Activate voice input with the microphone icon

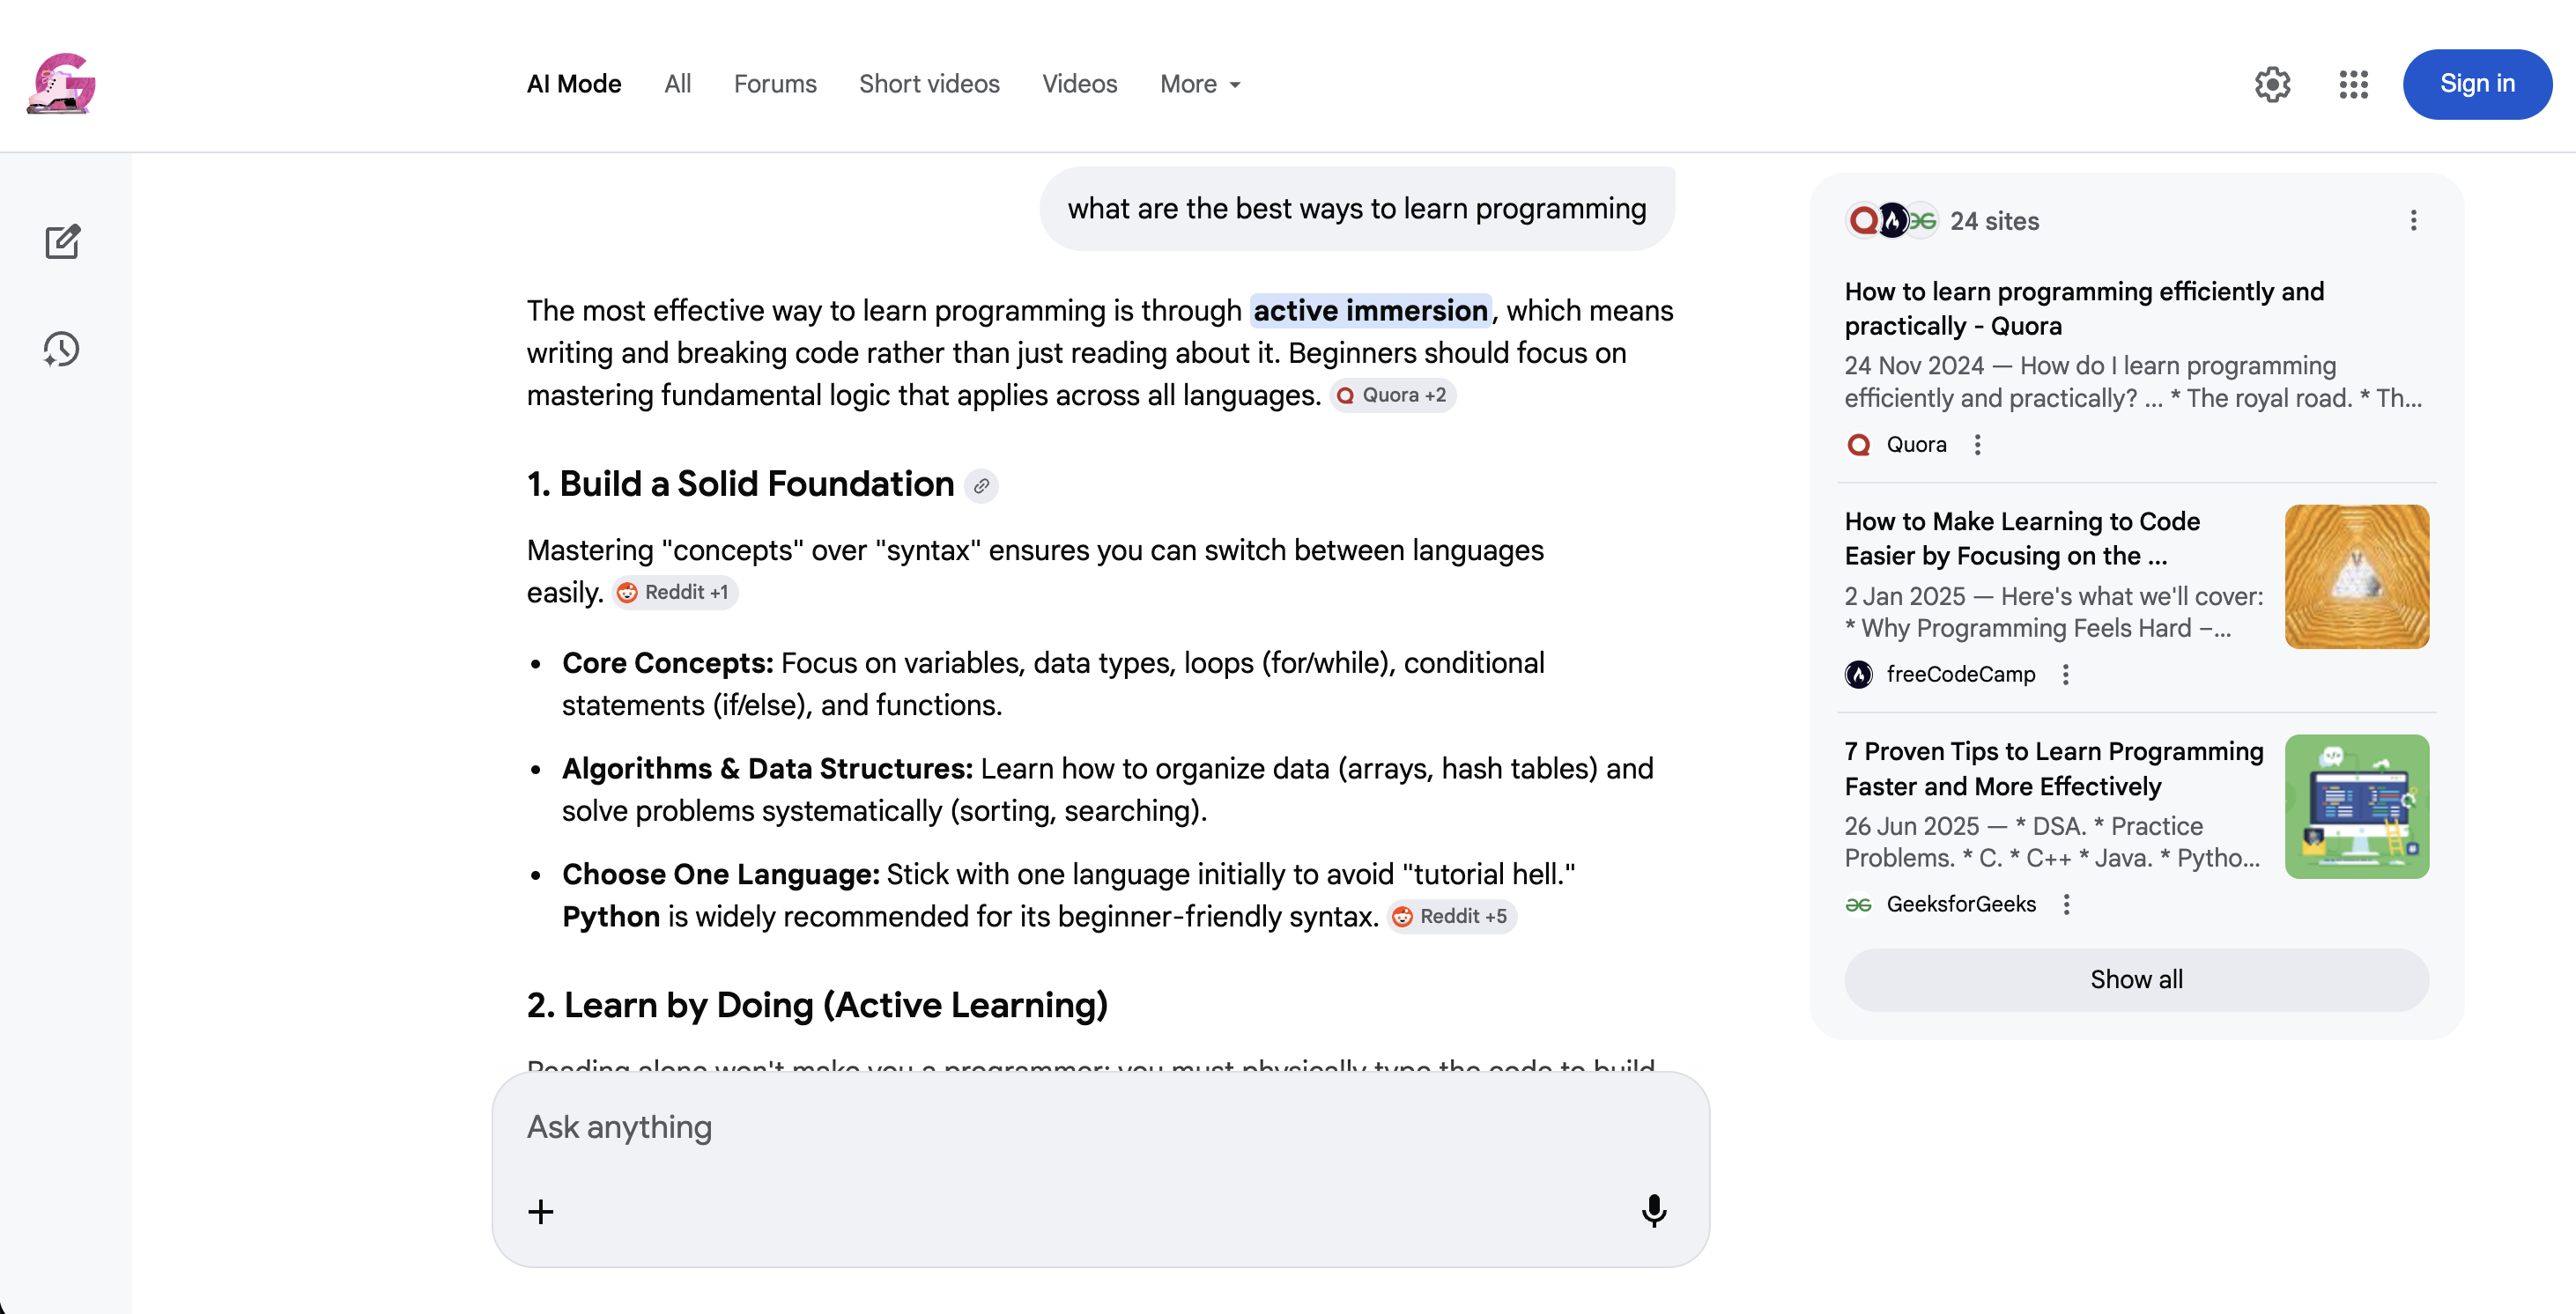[x=1654, y=1211]
